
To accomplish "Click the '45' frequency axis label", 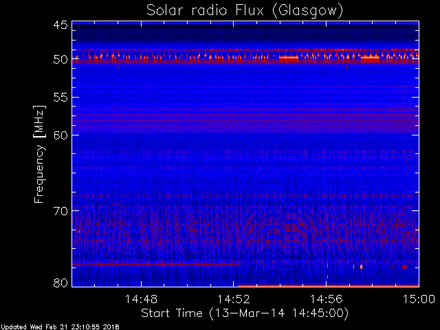I will point(60,25).
